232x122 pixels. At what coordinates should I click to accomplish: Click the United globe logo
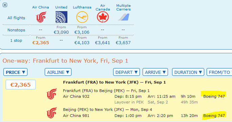click(61, 17)
